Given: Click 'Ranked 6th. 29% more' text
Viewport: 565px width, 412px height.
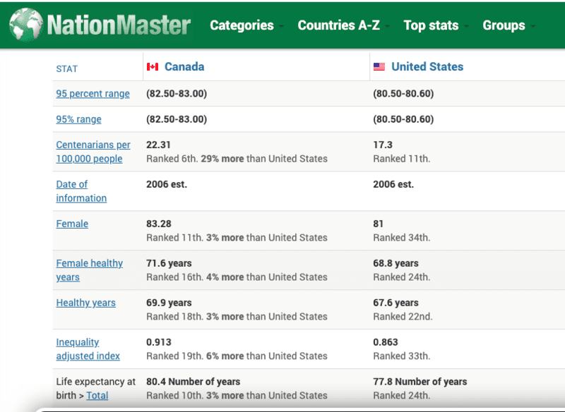Looking at the screenshot, I should [x=195, y=159].
